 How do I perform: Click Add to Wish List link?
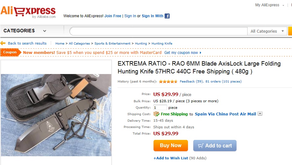171,158
